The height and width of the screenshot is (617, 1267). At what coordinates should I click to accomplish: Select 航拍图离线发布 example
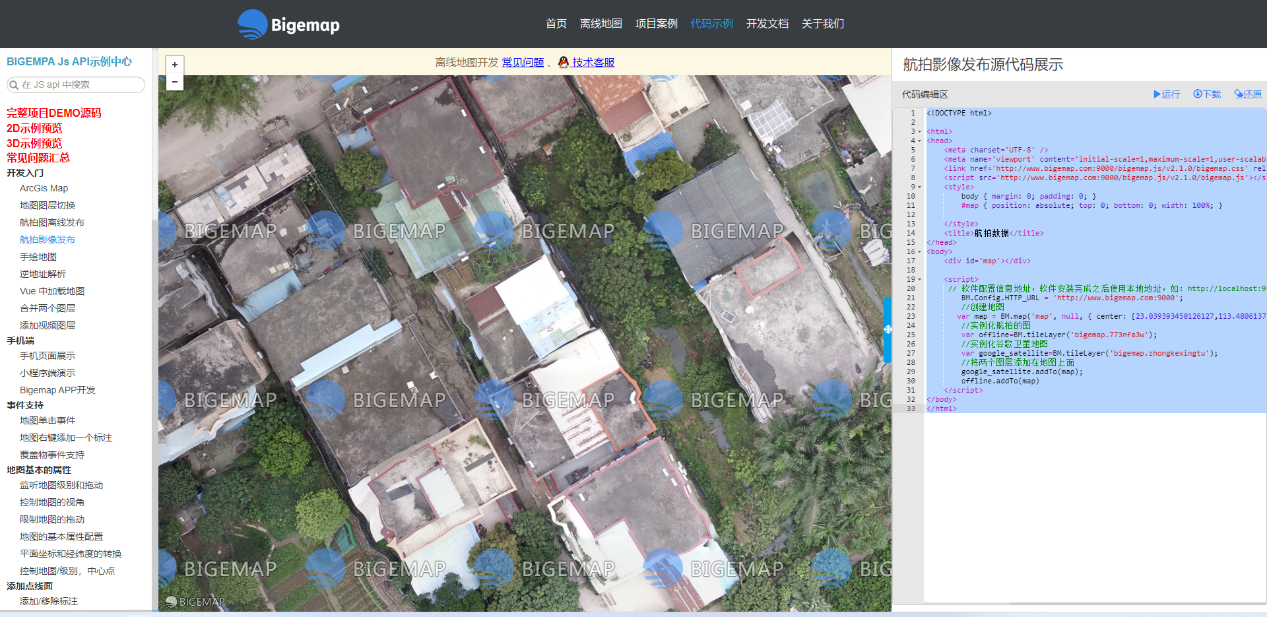pyautogui.click(x=52, y=222)
